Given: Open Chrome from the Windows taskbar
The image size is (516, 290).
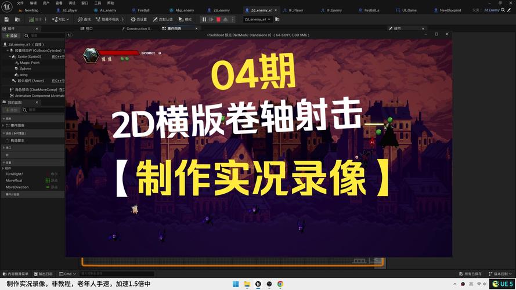Looking at the screenshot, I should pos(280,284).
